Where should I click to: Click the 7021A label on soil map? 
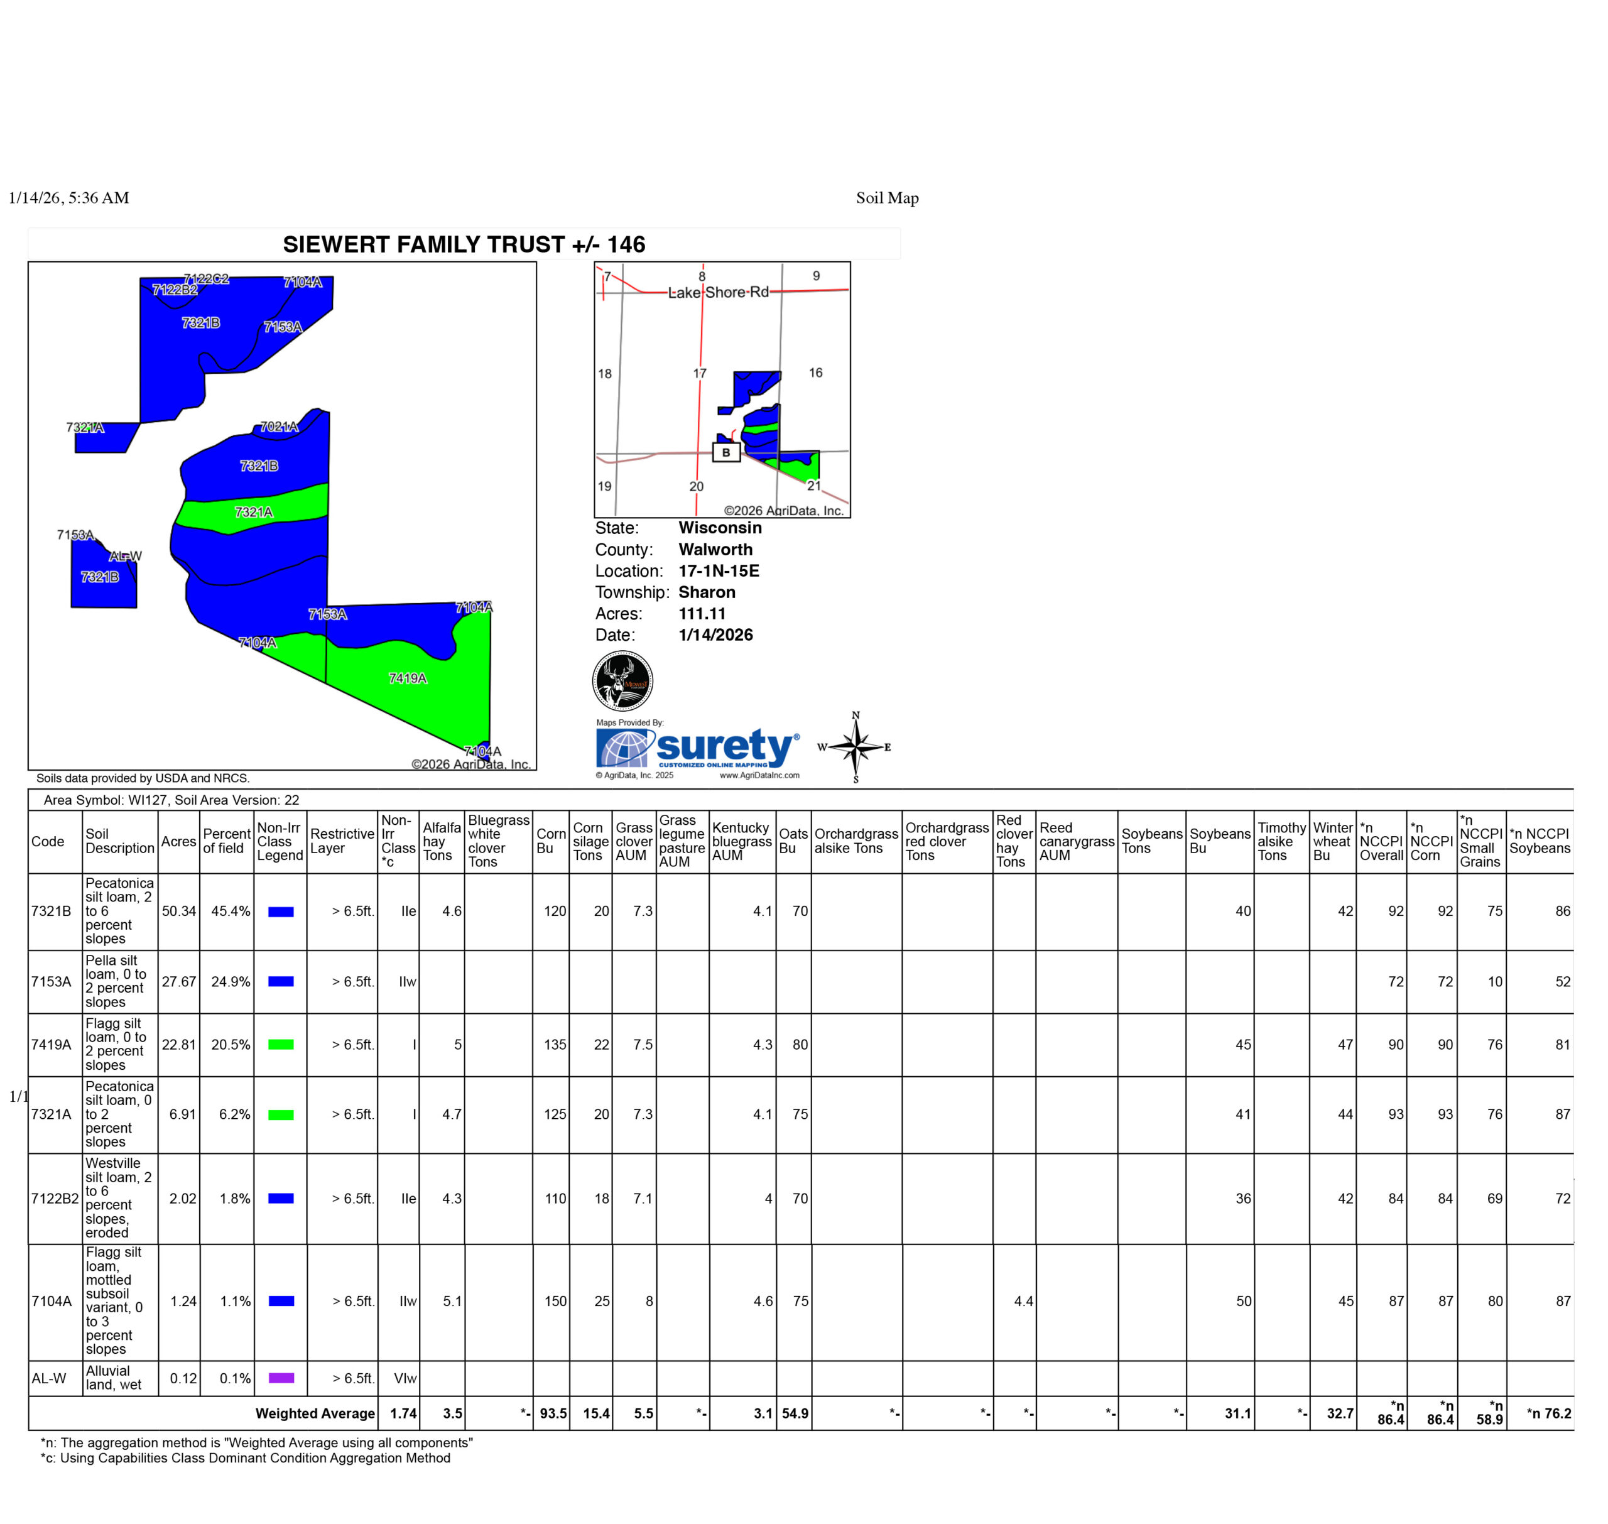[x=280, y=427]
